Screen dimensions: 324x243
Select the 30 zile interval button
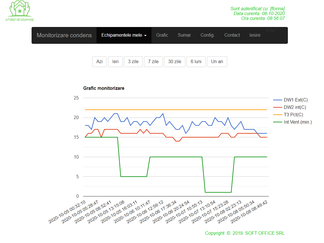point(175,62)
